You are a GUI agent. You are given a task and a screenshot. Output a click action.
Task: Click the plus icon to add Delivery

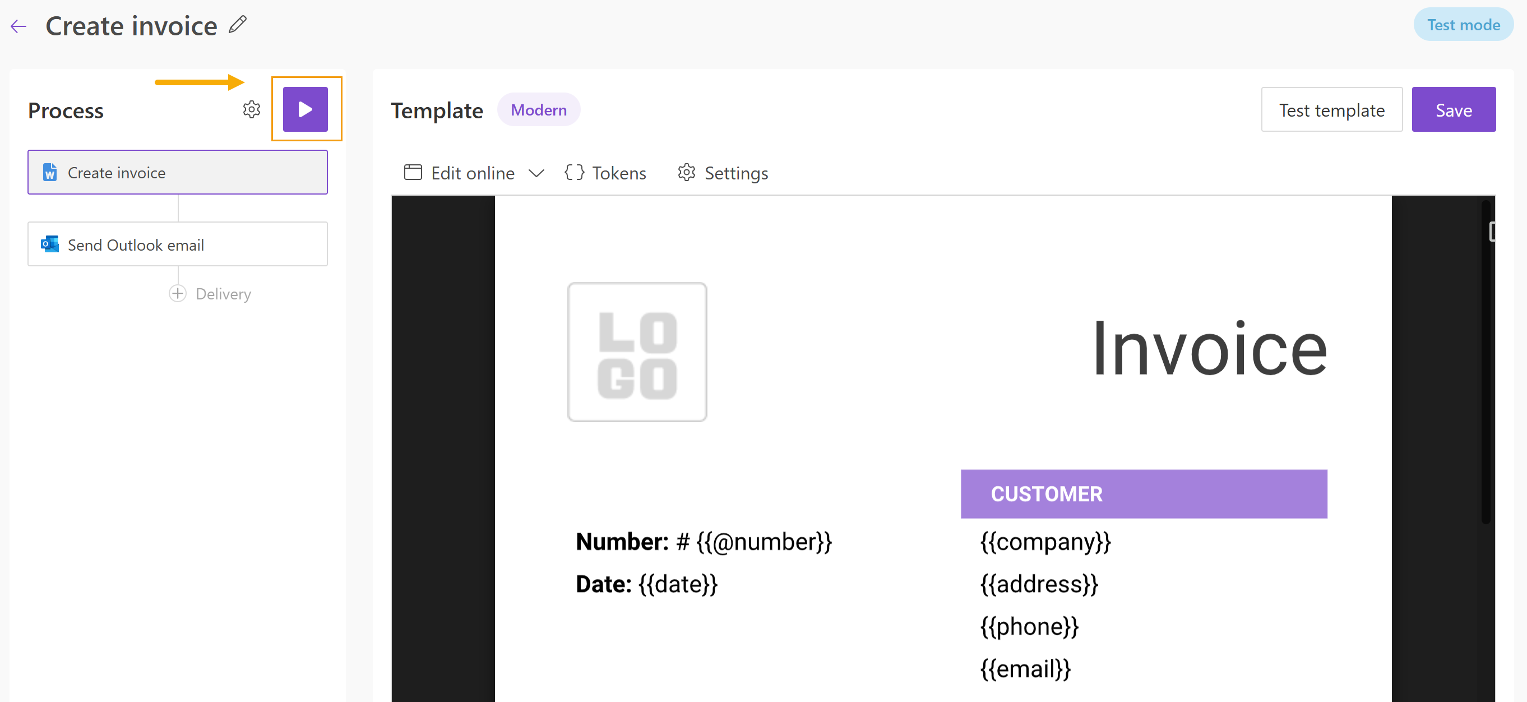click(x=177, y=293)
